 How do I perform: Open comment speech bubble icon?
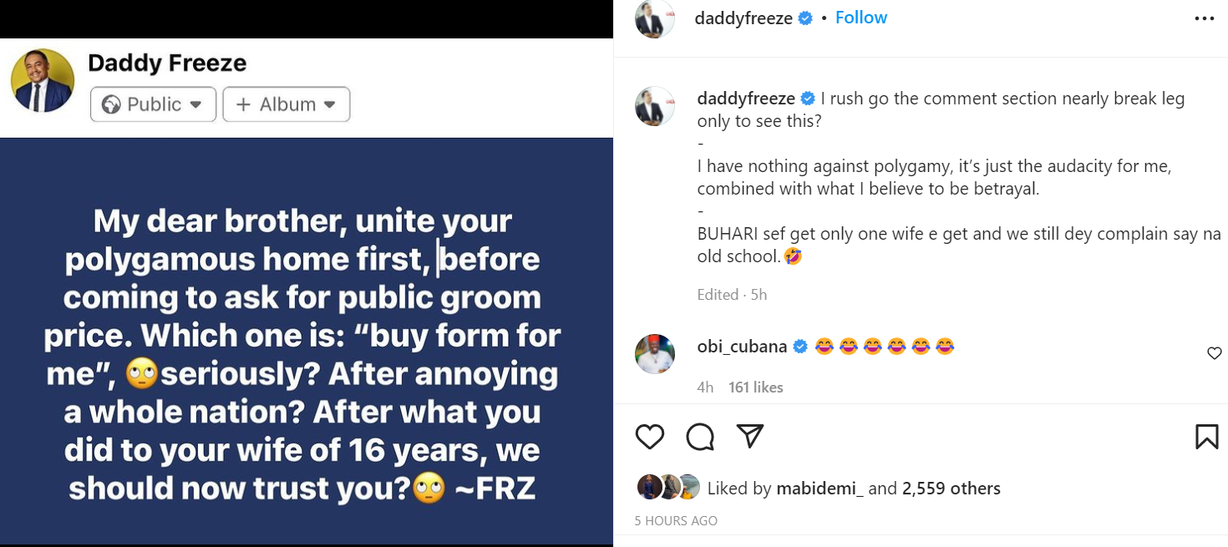700,437
